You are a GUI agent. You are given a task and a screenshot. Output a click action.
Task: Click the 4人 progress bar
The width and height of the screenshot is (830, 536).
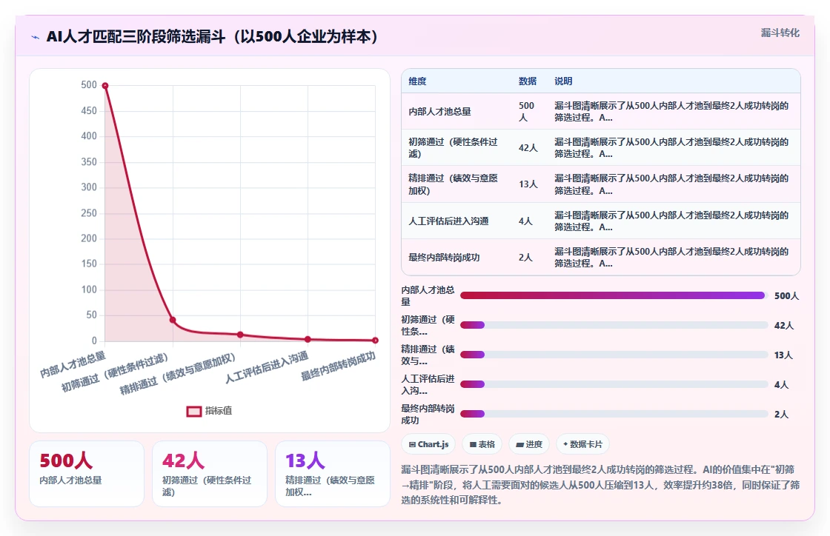[x=614, y=384]
